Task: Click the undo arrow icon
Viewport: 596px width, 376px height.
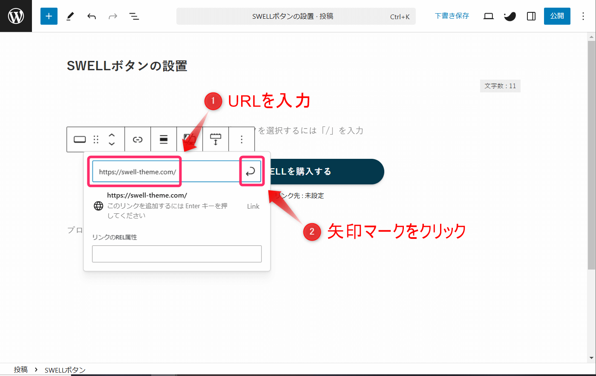Action: pyautogui.click(x=91, y=16)
